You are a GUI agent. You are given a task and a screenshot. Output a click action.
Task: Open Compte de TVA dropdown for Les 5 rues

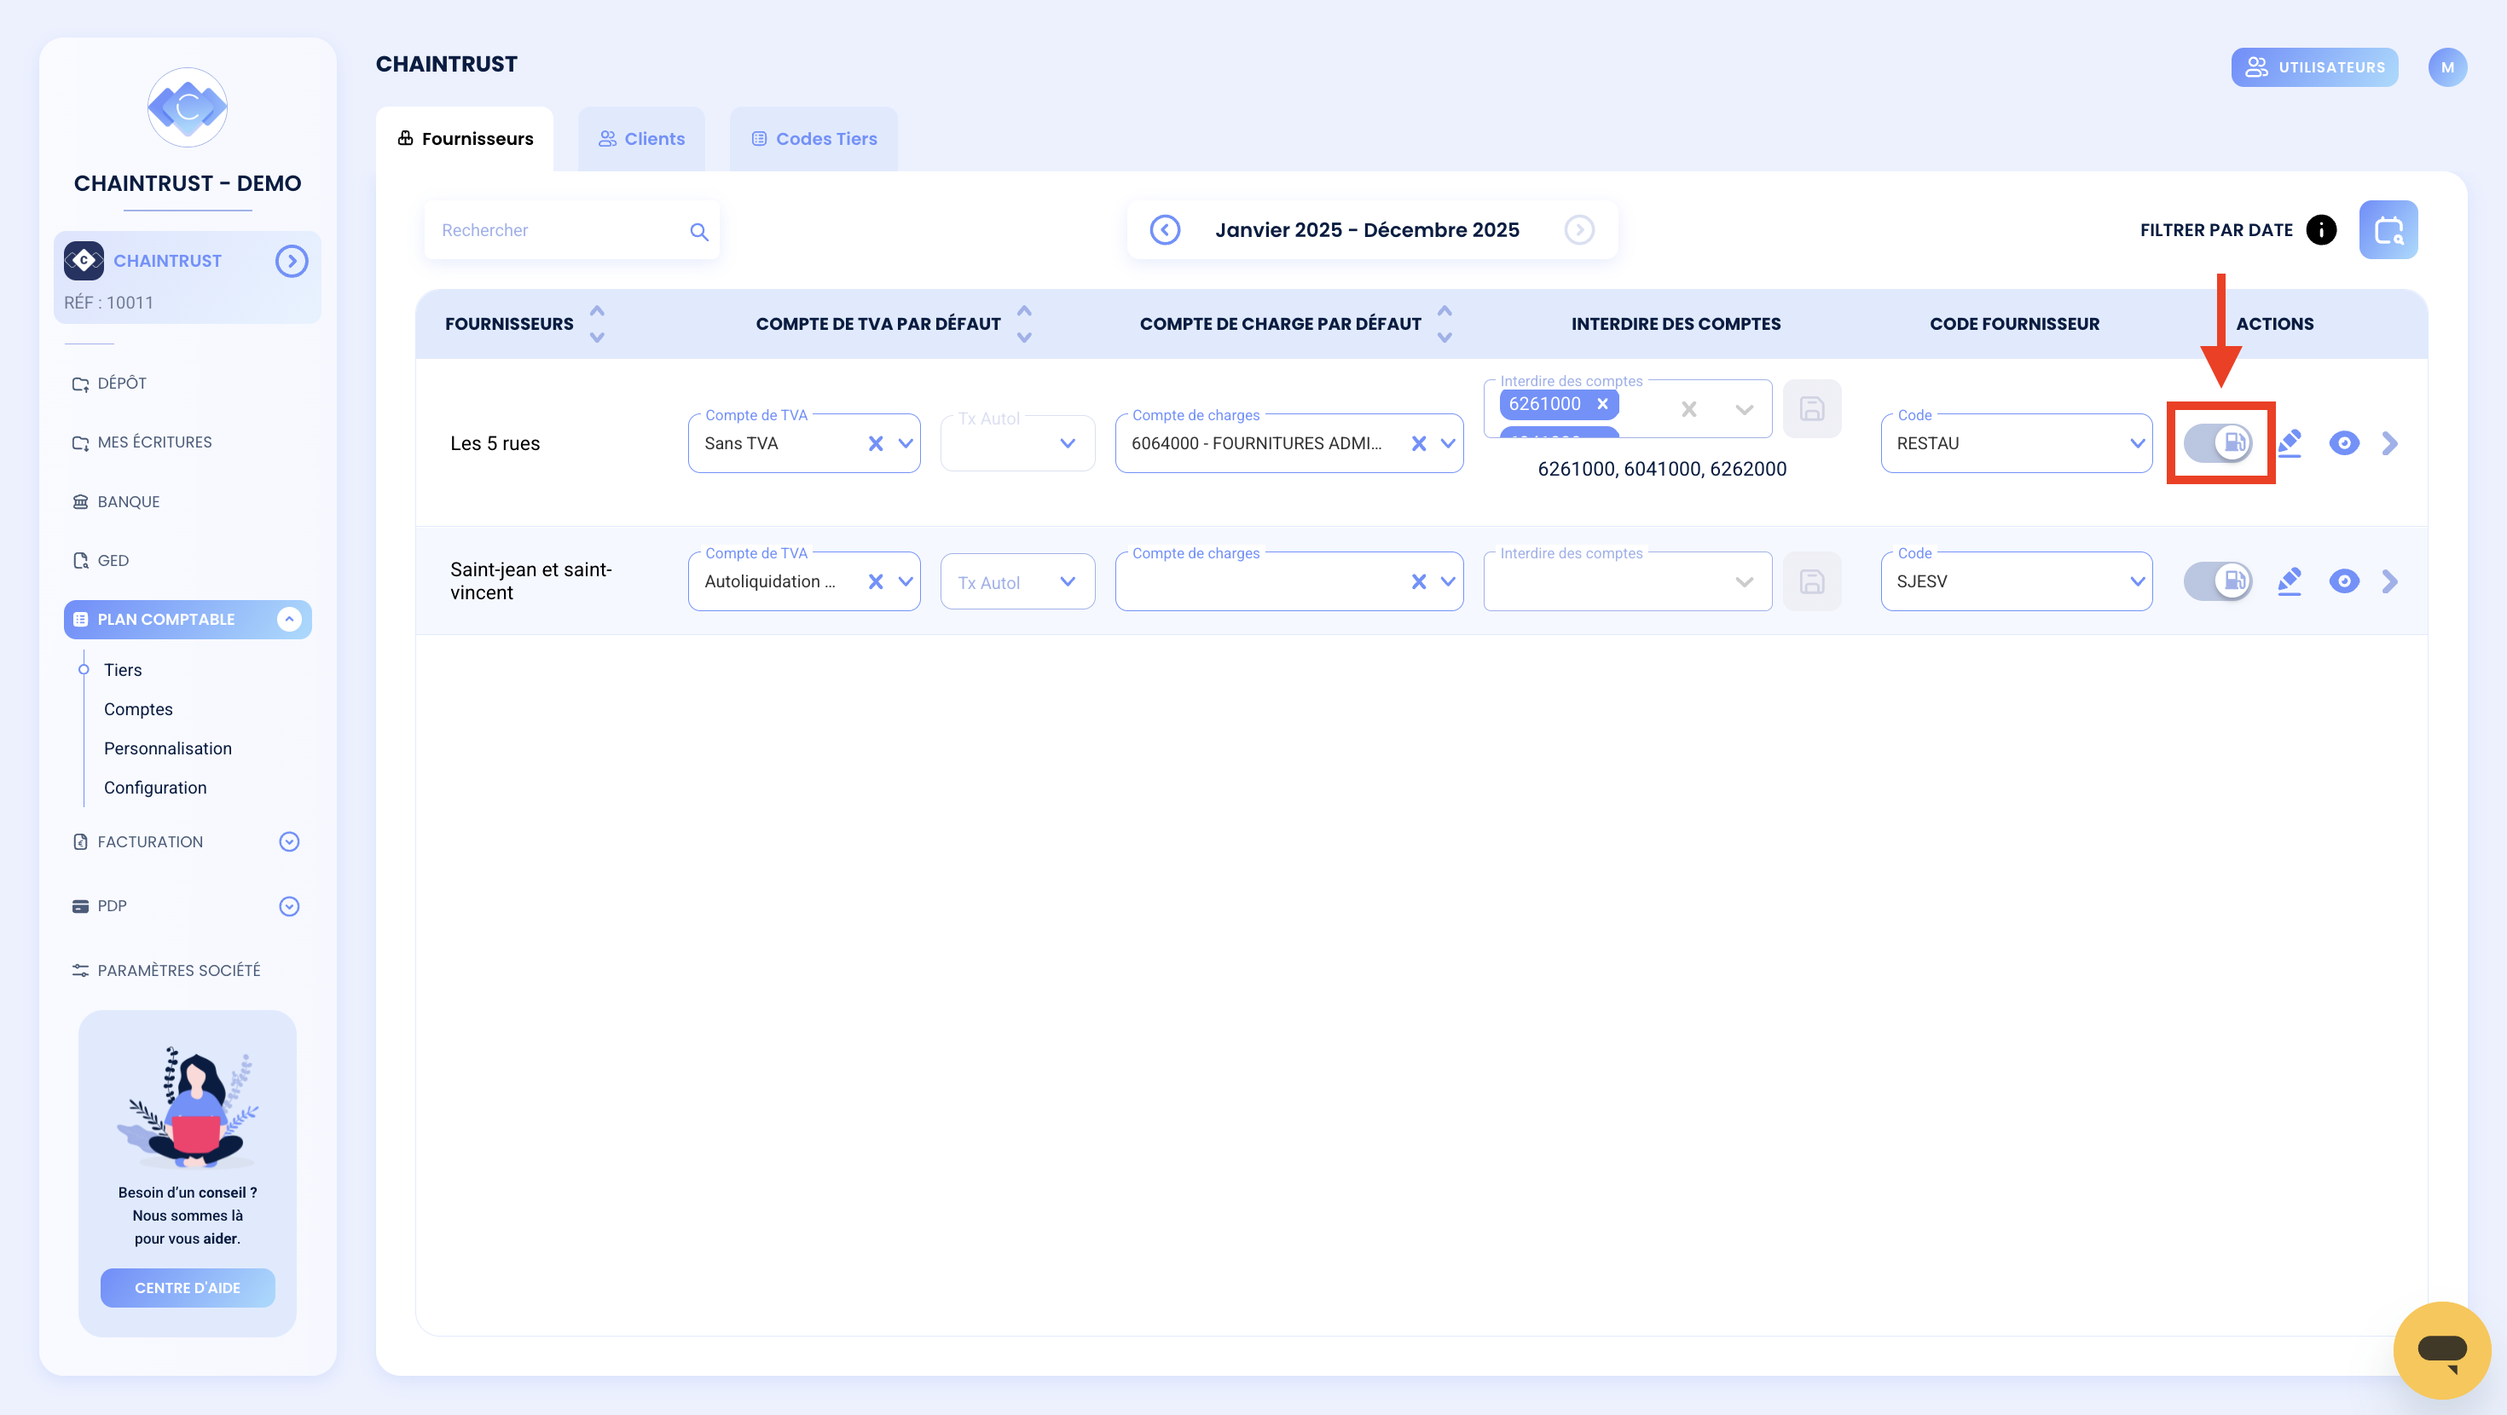(905, 444)
